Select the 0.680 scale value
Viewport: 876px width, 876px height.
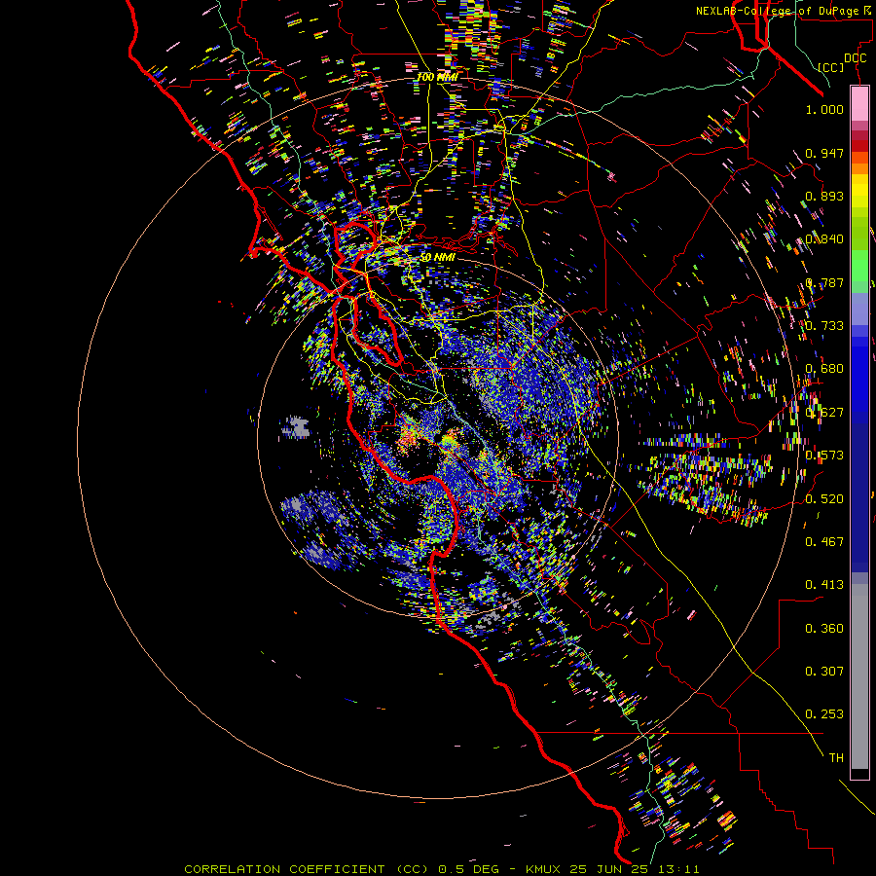[x=824, y=369]
